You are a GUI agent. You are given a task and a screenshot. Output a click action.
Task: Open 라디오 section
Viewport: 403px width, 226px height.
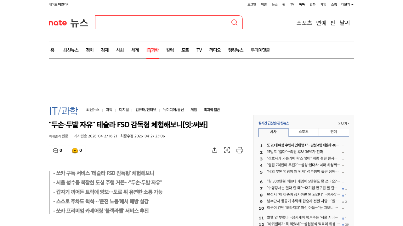[215, 50]
